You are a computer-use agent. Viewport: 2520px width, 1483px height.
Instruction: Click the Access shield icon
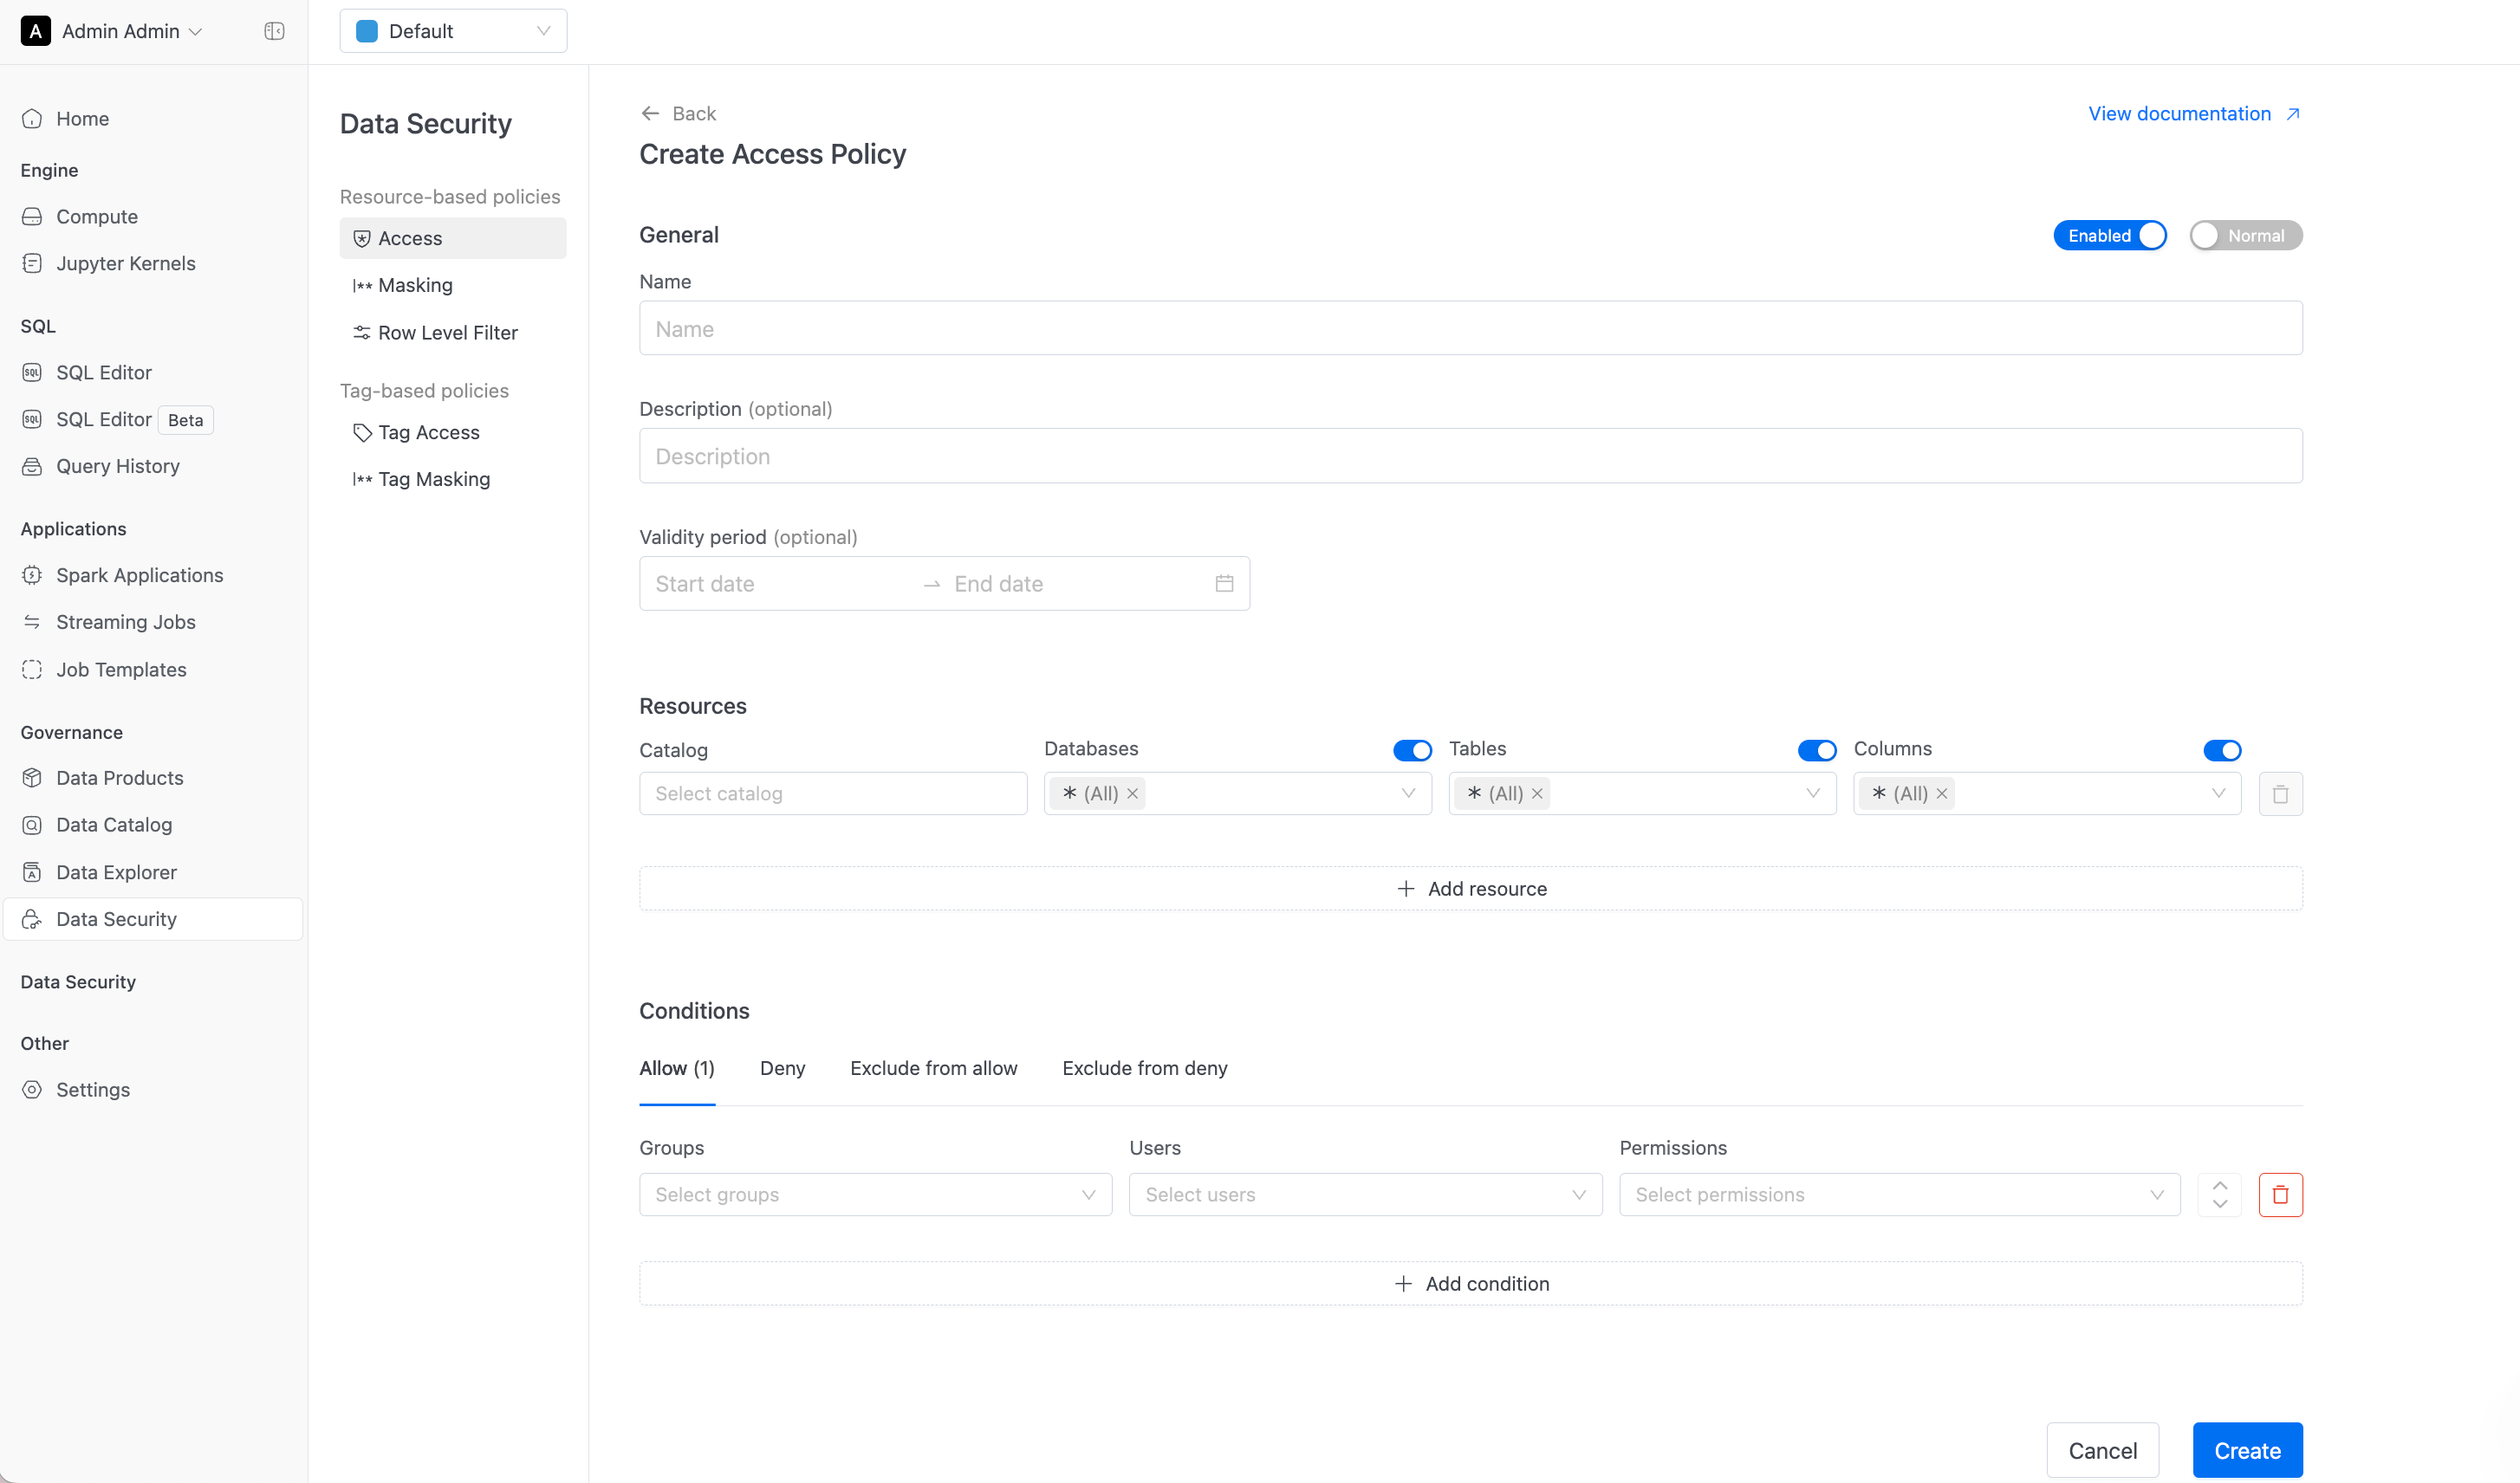362,239
